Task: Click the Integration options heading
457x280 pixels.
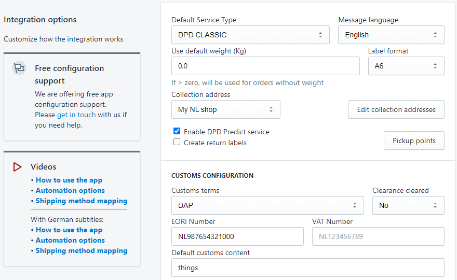Action: (x=40, y=20)
